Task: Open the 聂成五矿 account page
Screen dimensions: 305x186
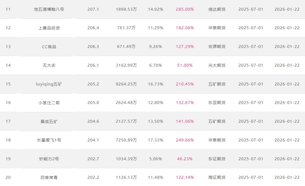Action: coord(49,121)
